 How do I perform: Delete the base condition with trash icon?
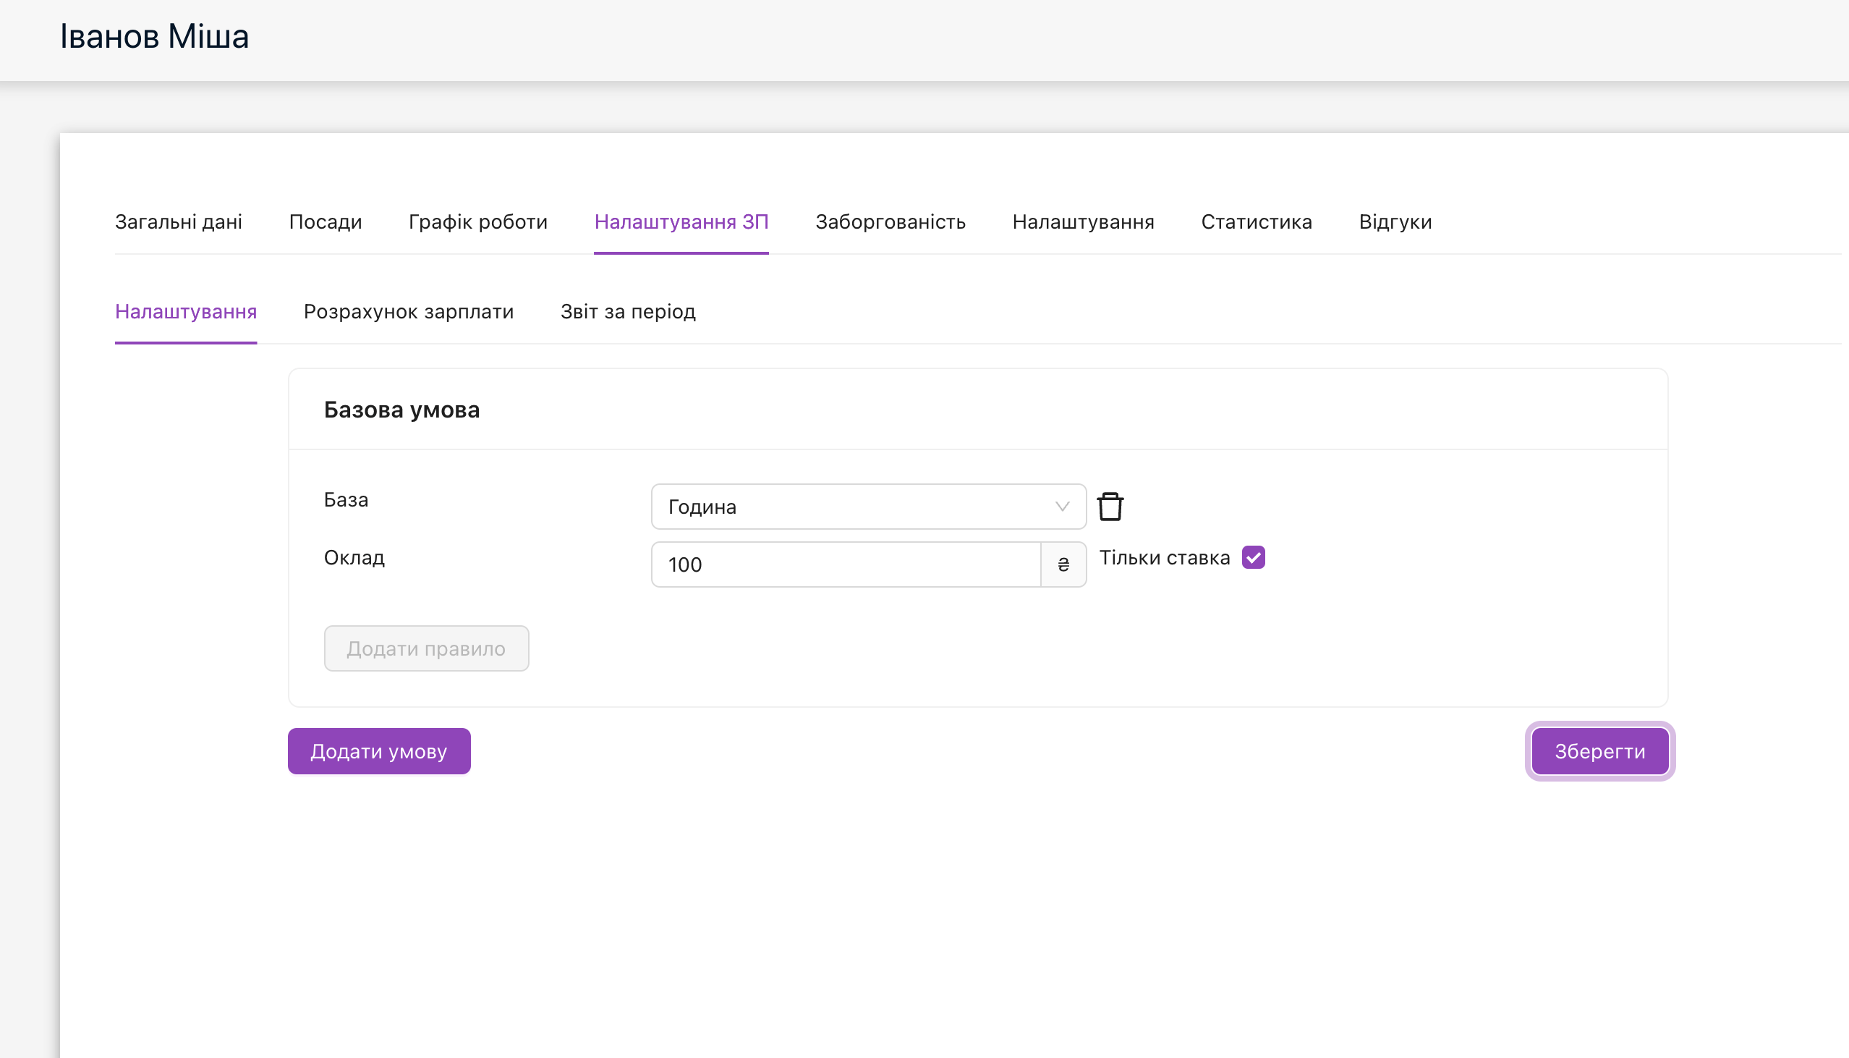(1110, 507)
